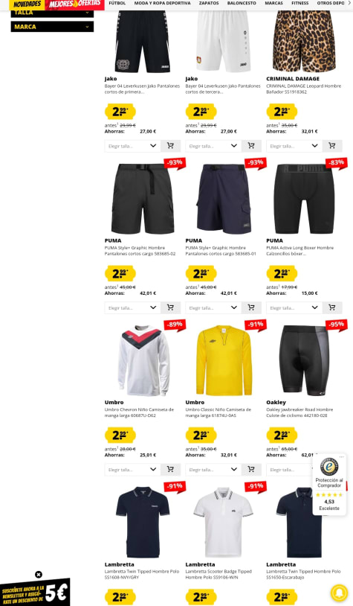Add PUMA cargo shorts 583685-01 to cart

[x=251, y=307]
